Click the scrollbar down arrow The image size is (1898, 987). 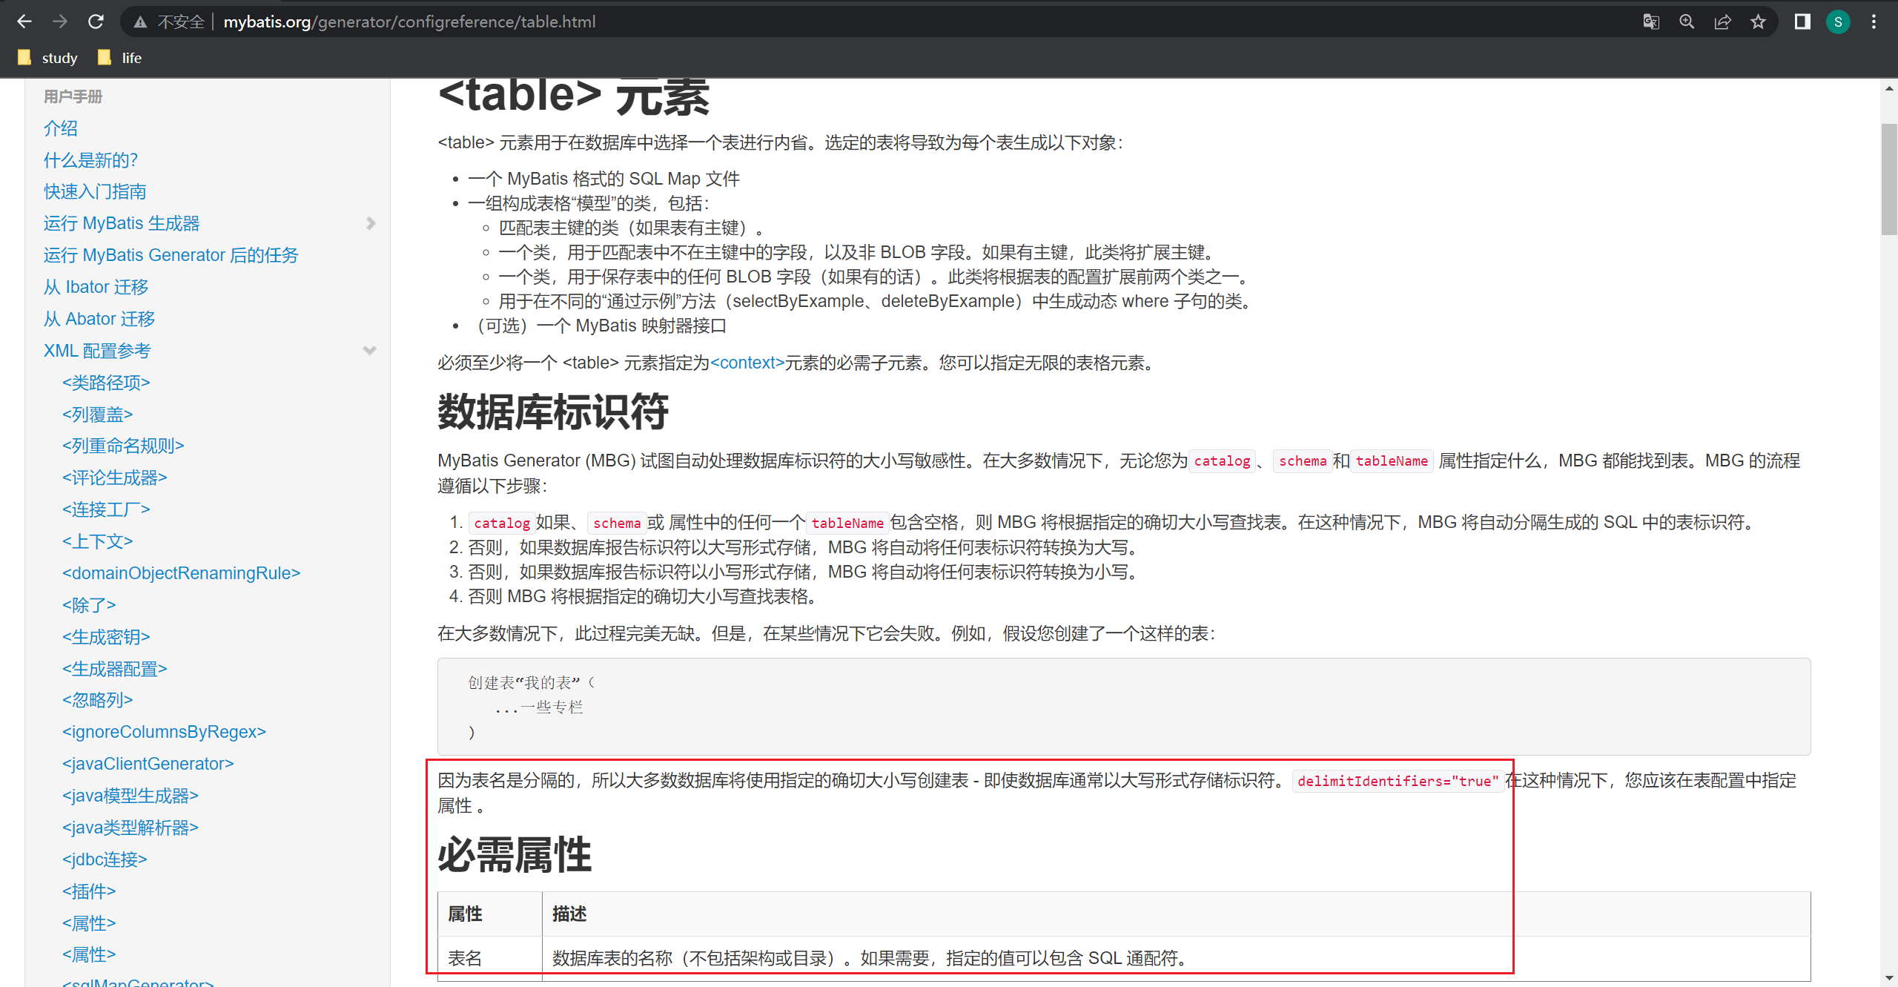[x=1889, y=979]
